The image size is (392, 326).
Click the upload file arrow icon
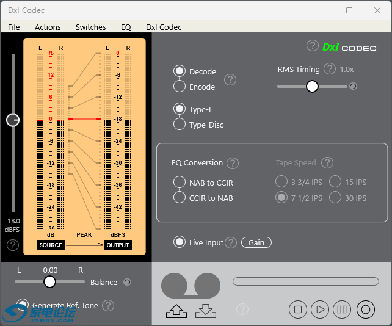point(176,311)
